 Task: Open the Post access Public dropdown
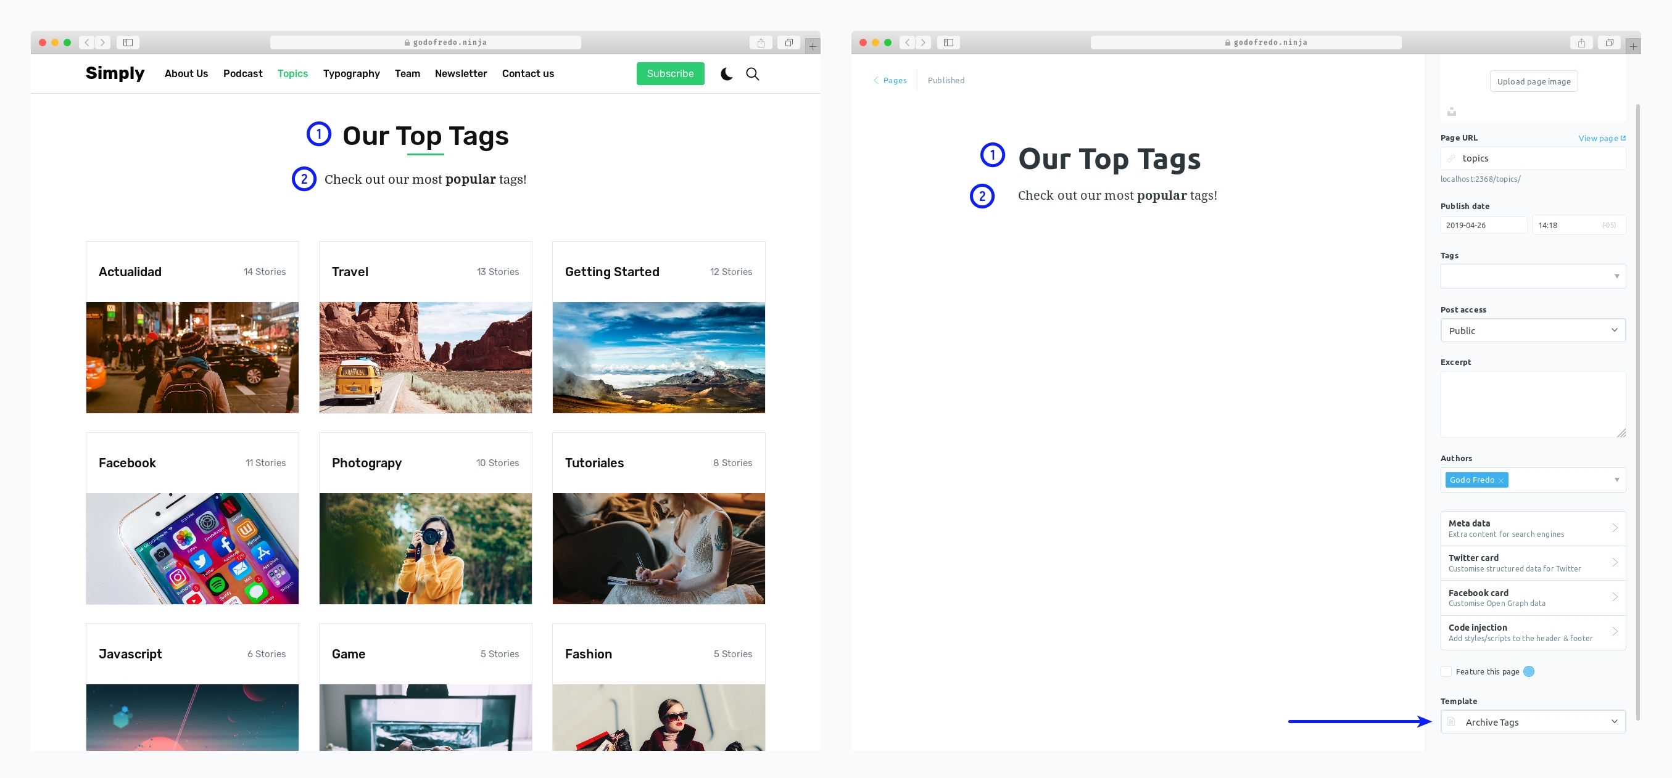point(1533,330)
